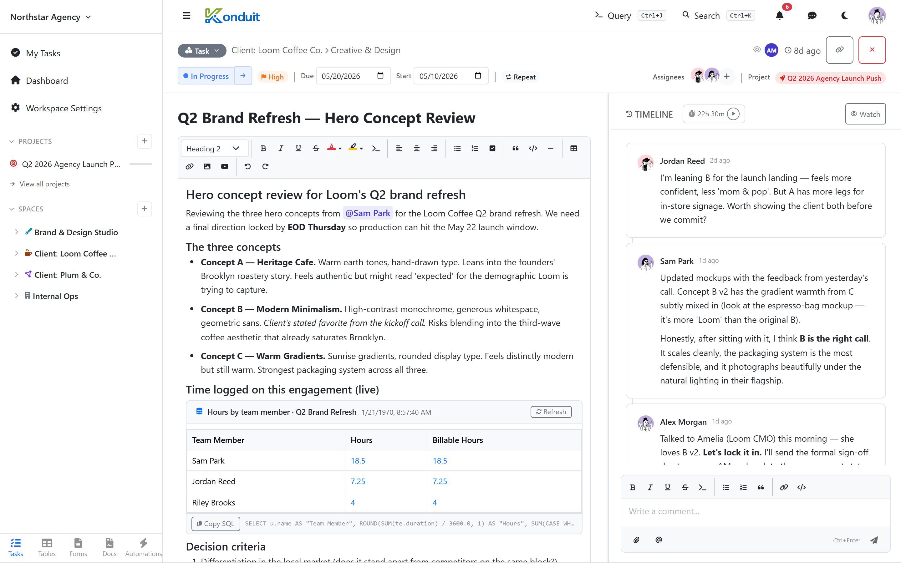Switch to Docs tab

[109, 547]
